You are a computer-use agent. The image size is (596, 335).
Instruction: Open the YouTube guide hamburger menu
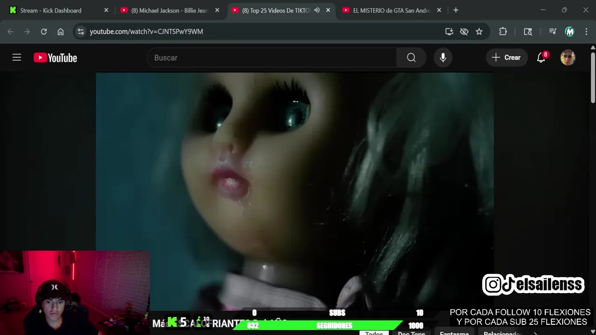pos(17,58)
